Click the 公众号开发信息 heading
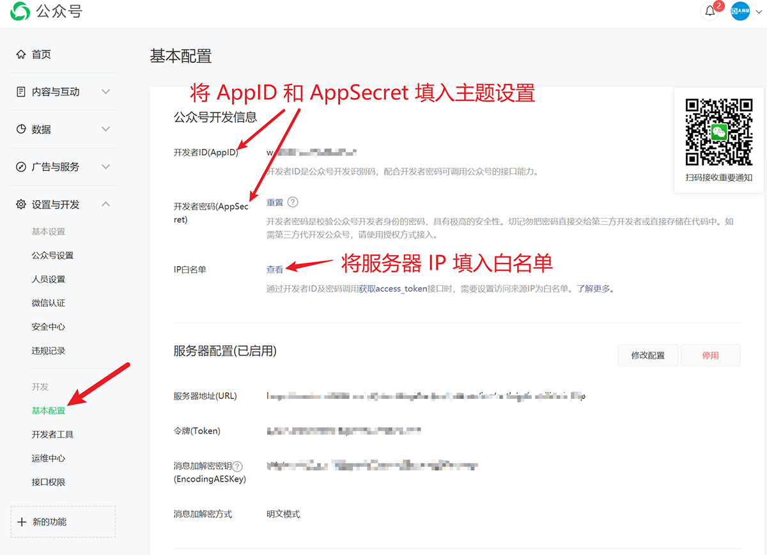The width and height of the screenshot is (767, 555). [x=215, y=117]
